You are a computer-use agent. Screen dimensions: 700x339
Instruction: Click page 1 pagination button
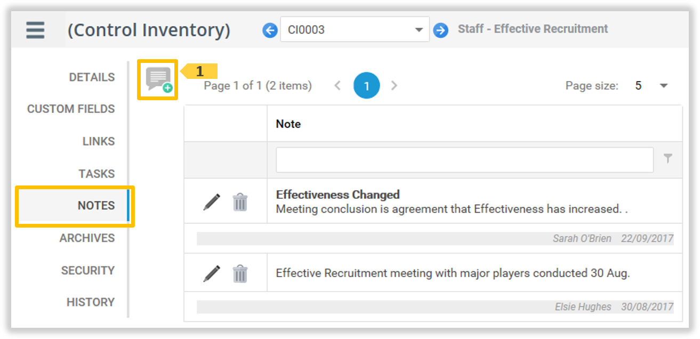click(367, 86)
